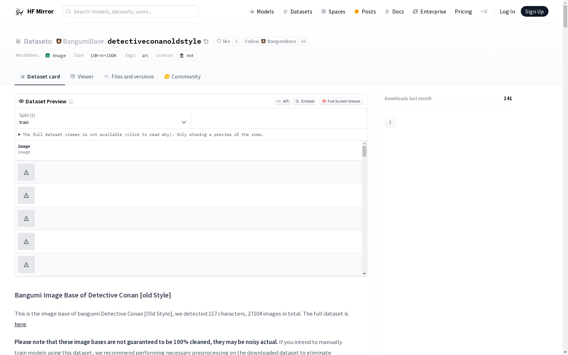Click the main page scrollbar thumb

click(565, 16)
